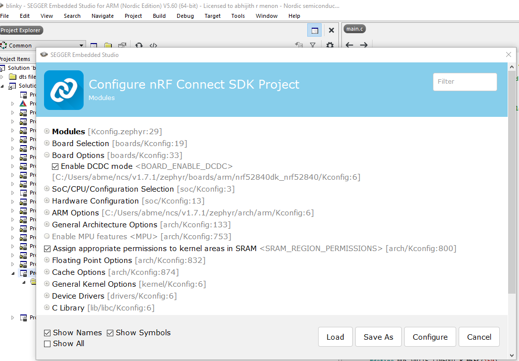Open the Help menu
Image resolution: width=519 pixels, height=361 pixels.
tap(294, 16)
